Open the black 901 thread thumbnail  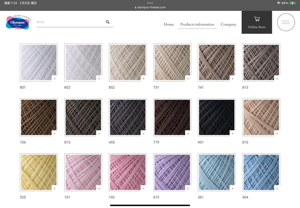(217, 117)
